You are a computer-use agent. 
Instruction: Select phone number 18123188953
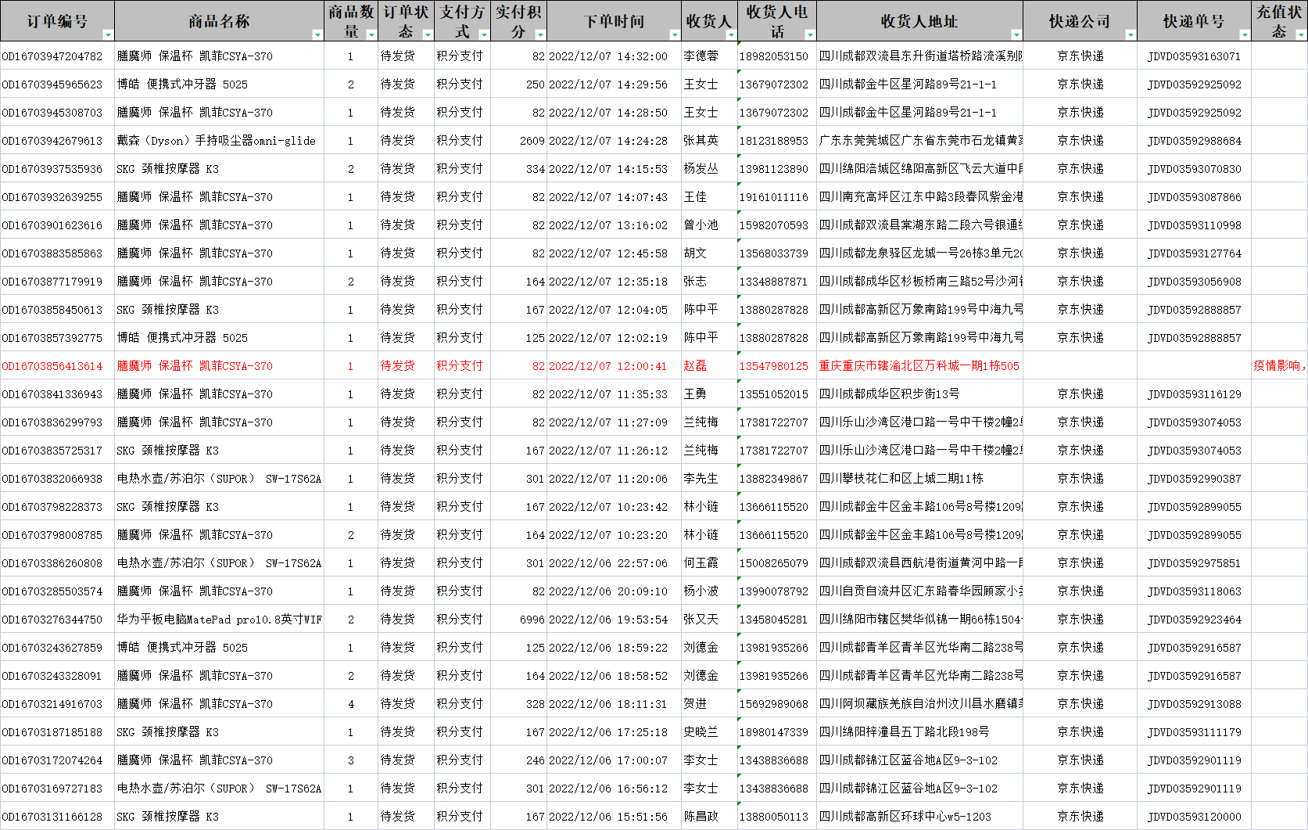tap(774, 141)
